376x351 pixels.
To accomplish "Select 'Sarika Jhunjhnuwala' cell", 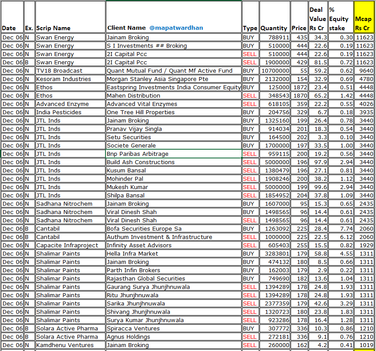I will [174, 303].
